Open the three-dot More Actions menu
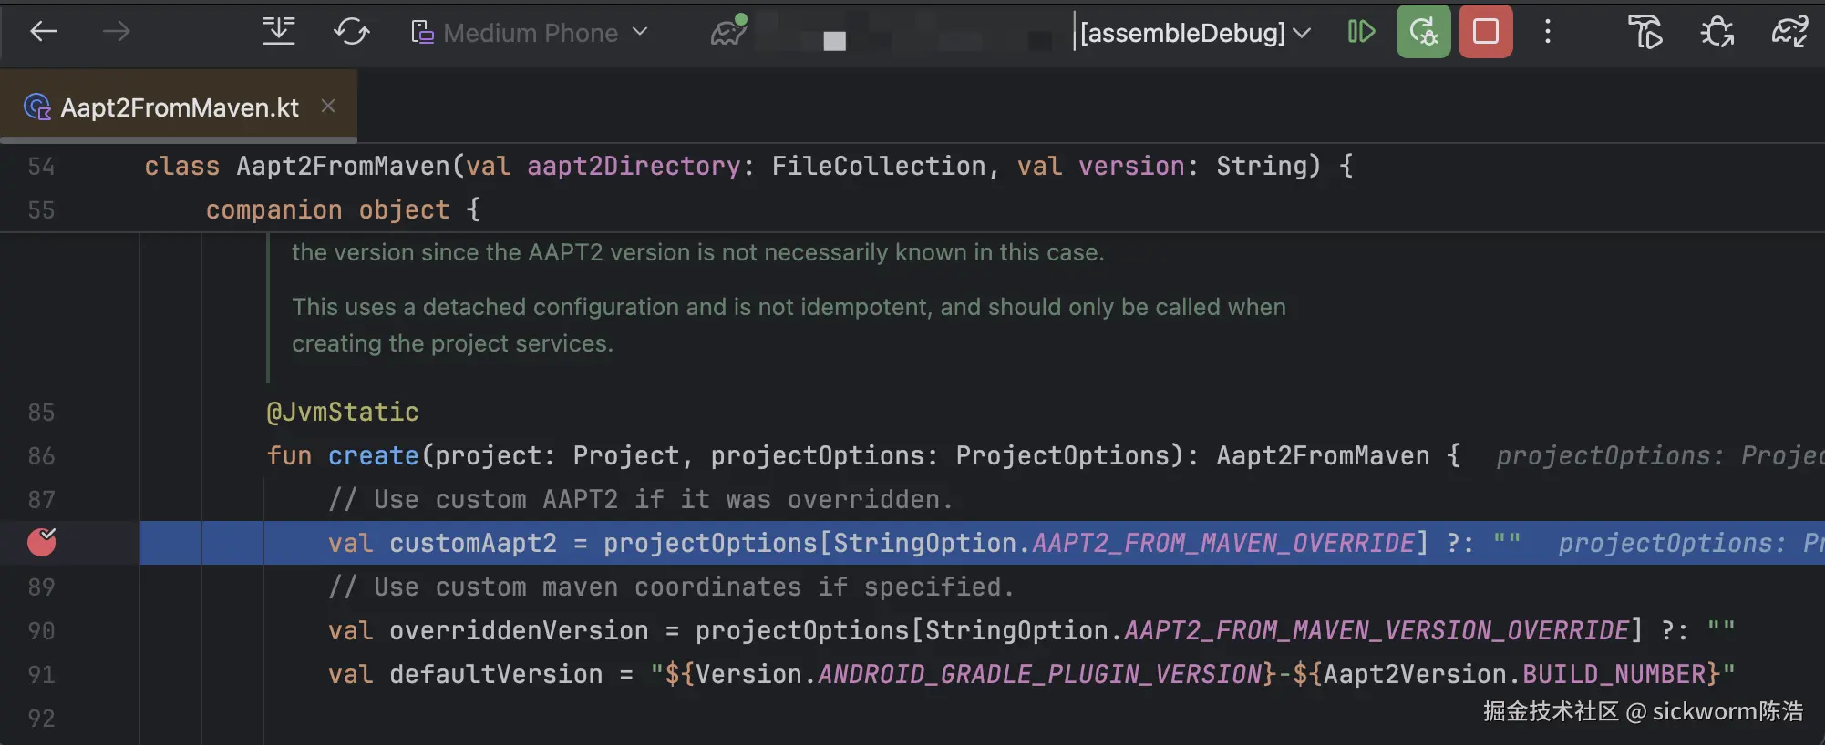 point(1547,32)
